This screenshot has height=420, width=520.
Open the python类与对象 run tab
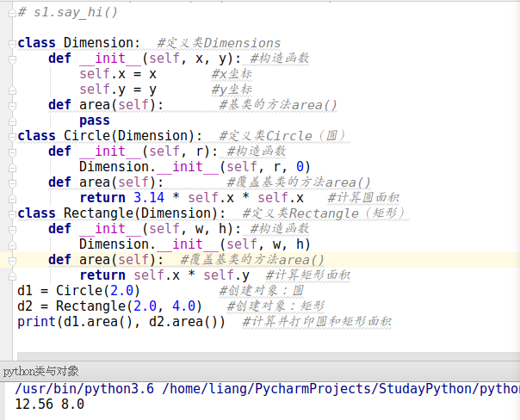40,371
